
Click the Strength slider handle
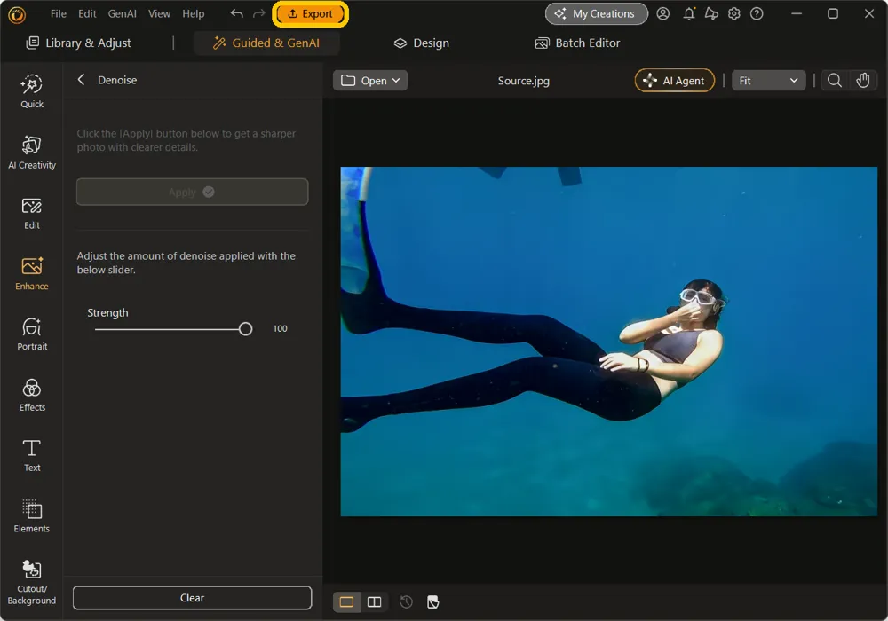click(245, 328)
